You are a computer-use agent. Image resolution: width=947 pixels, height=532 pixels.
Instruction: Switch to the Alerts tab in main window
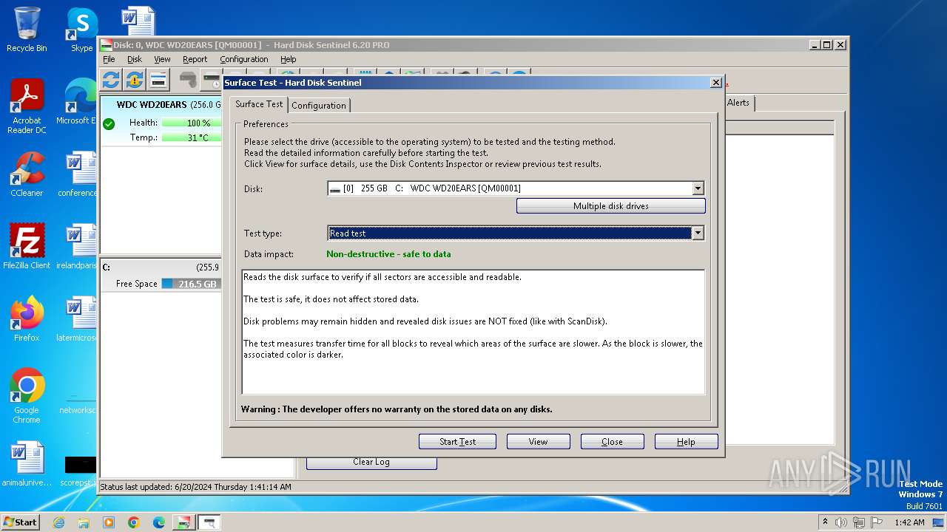pos(738,103)
